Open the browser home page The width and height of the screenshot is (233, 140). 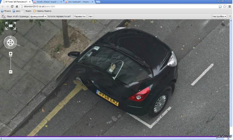click(x=17, y=6)
